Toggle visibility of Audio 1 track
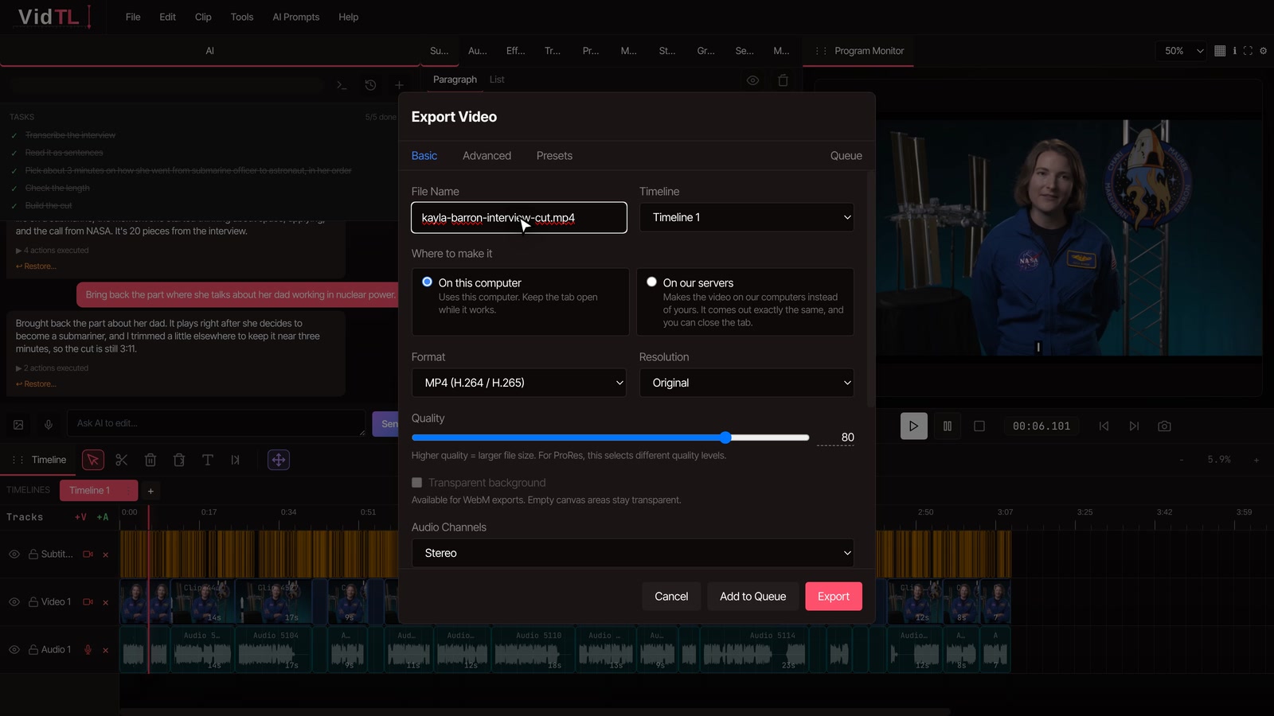The image size is (1274, 716). tap(14, 650)
